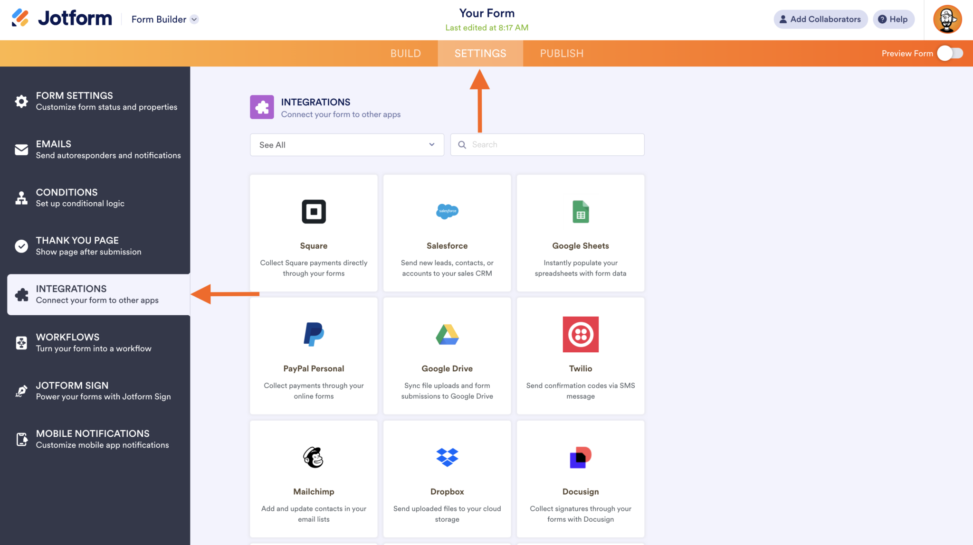The height and width of the screenshot is (545, 973).
Task: Expand the Form Builder chevron menu
Action: click(x=194, y=19)
